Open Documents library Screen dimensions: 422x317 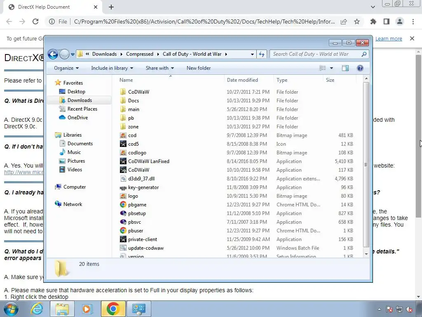click(80, 143)
